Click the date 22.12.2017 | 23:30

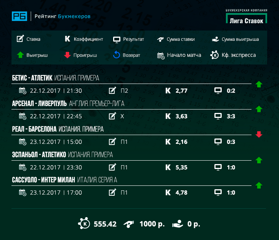tap(56, 168)
